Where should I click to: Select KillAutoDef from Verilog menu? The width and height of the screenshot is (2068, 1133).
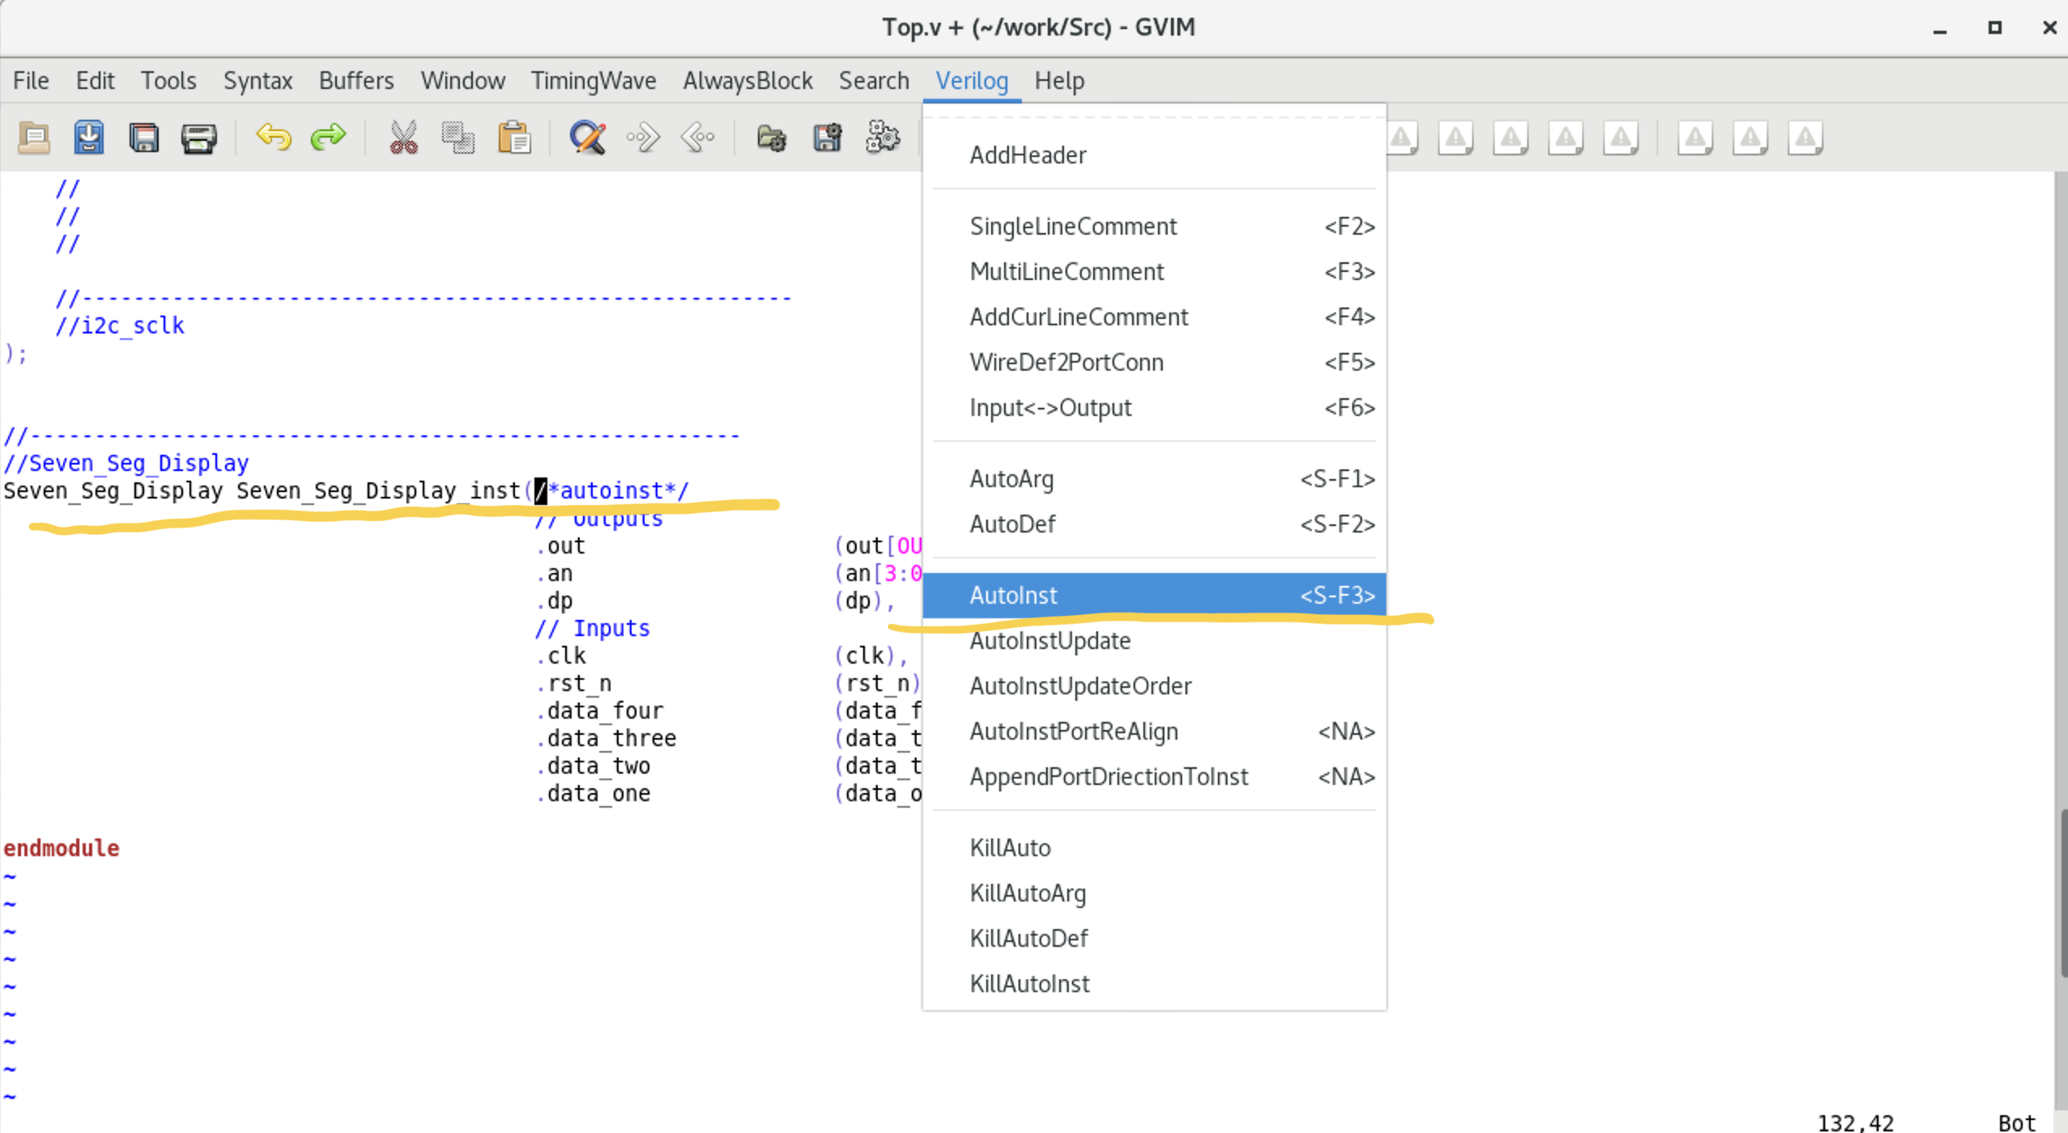tap(1155, 939)
